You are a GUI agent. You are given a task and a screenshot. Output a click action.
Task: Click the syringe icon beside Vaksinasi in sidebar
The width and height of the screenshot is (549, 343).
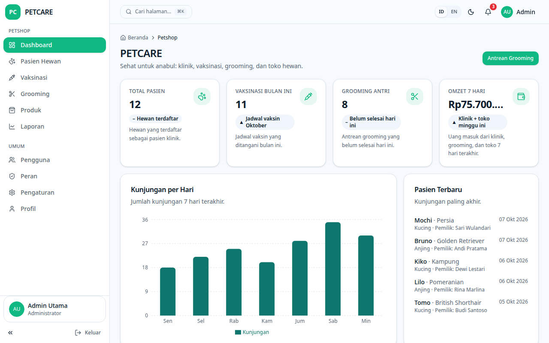[x=12, y=78]
